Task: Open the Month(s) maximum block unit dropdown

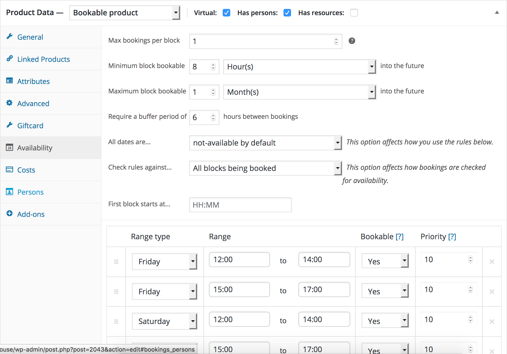Action: [x=300, y=92]
